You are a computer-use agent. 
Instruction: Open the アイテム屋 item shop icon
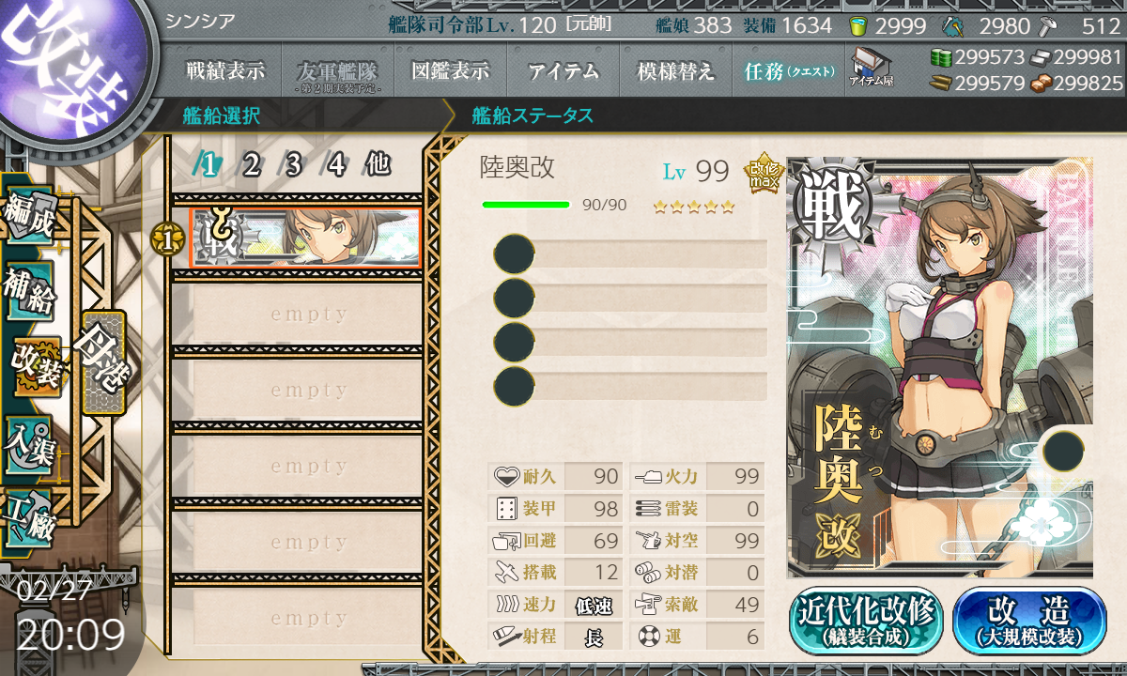tap(871, 68)
